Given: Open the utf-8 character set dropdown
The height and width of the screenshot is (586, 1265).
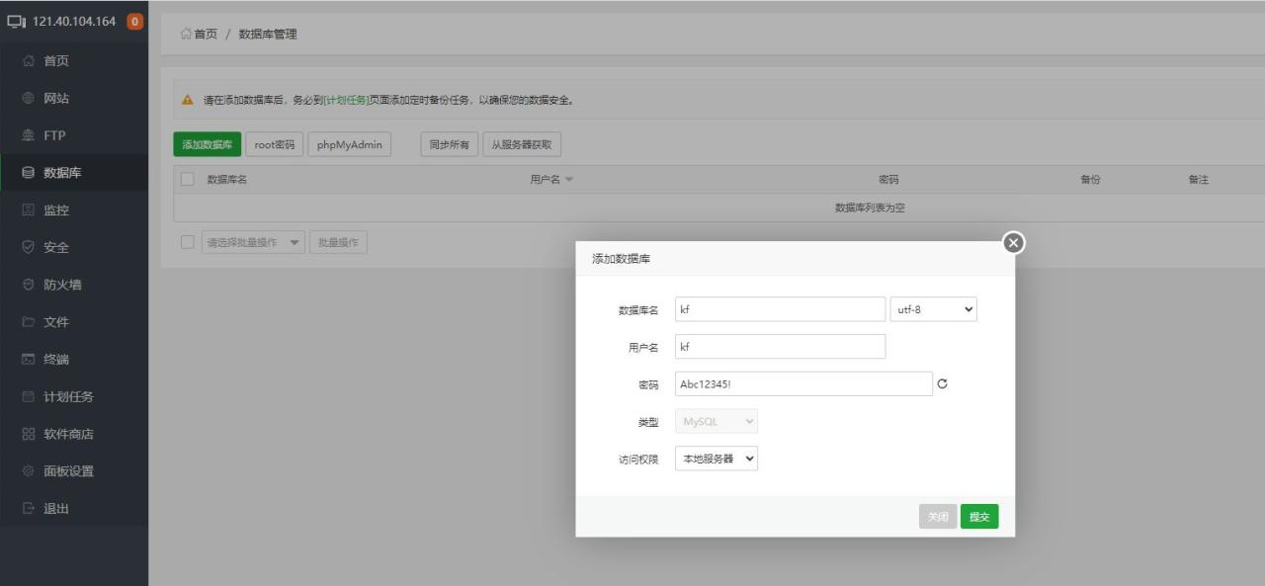Looking at the screenshot, I should (x=931, y=308).
